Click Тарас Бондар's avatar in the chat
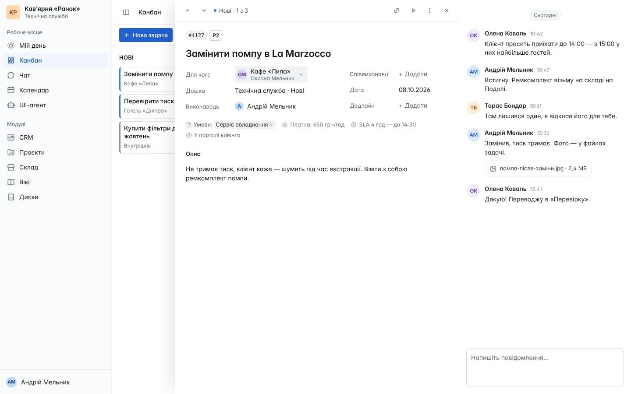The width and height of the screenshot is (631, 394). tap(474, 108)
